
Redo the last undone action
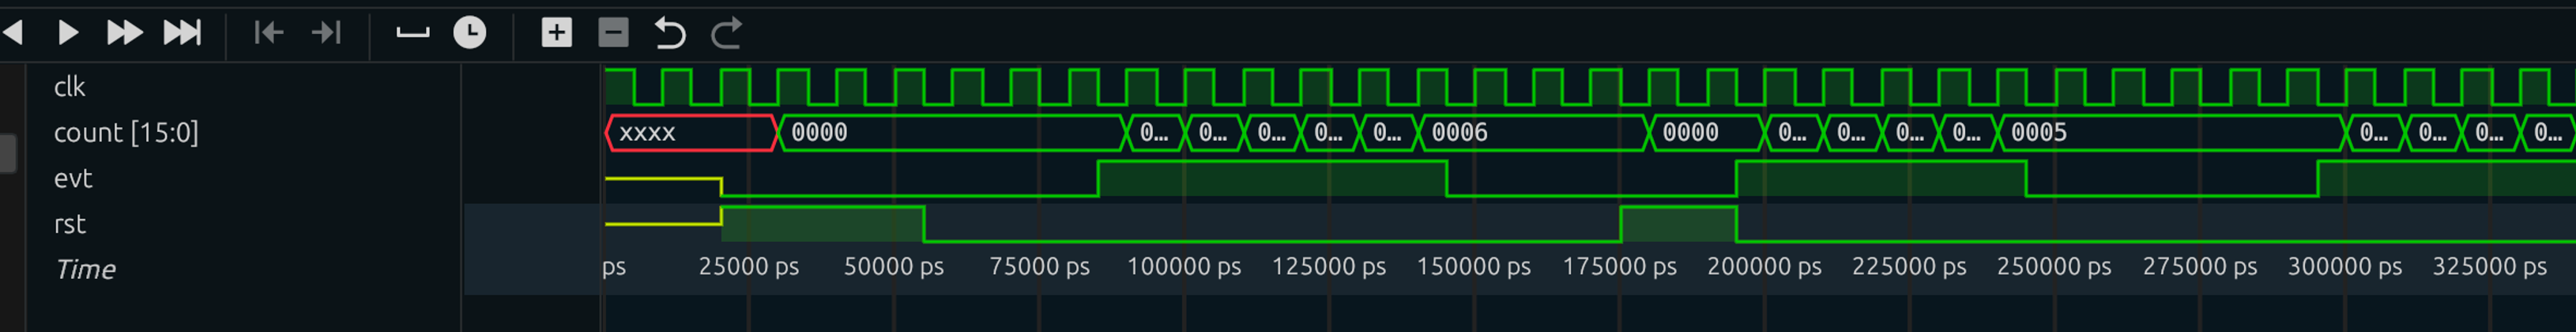(x=727, y=33)
